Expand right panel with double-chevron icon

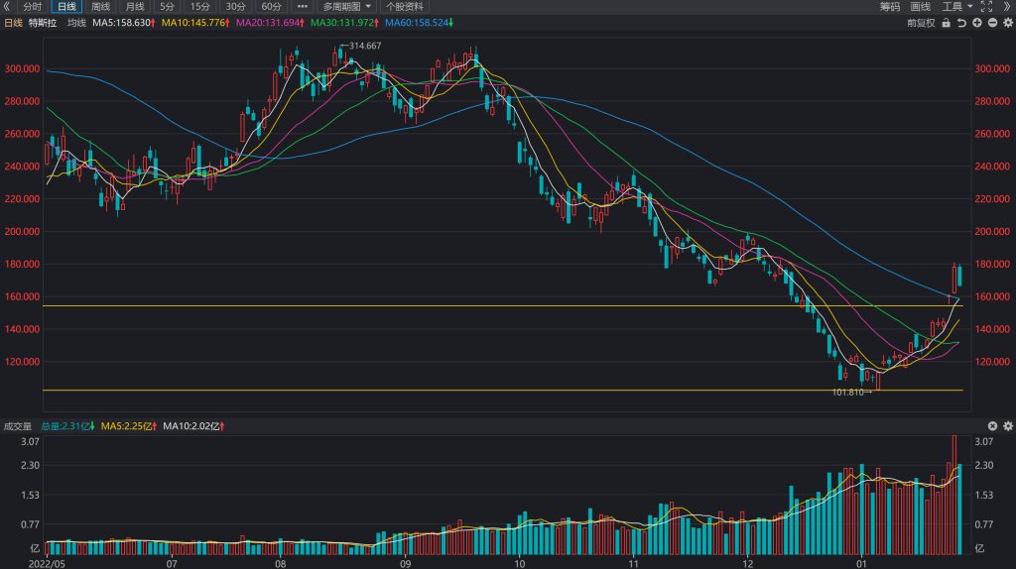(1008, 7)
